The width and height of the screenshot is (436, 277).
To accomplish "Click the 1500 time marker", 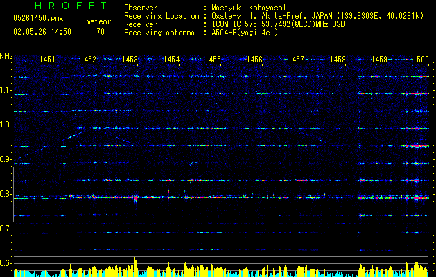I will tap(421, 59).
